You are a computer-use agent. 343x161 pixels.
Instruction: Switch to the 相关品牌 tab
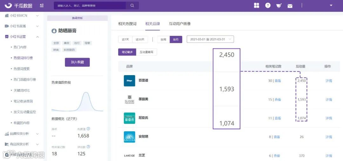tap(153, 24)
